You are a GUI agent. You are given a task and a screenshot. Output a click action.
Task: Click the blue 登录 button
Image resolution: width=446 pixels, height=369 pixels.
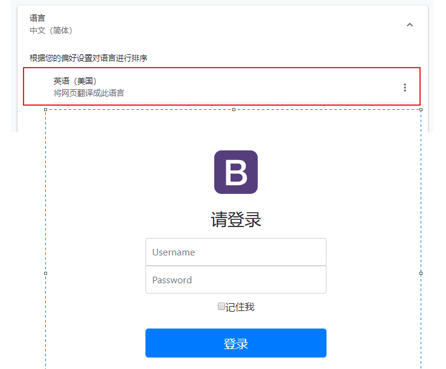pyautogui.click(x=236, y=343)
